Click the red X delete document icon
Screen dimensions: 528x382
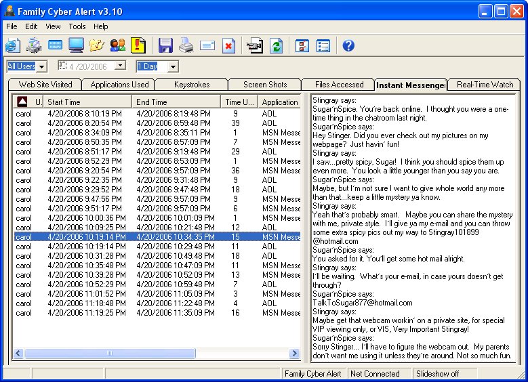pos(228,45)
